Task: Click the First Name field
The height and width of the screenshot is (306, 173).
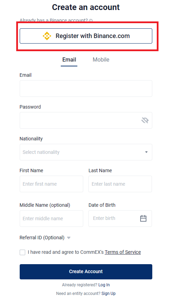Action: (x=51, y=184)
